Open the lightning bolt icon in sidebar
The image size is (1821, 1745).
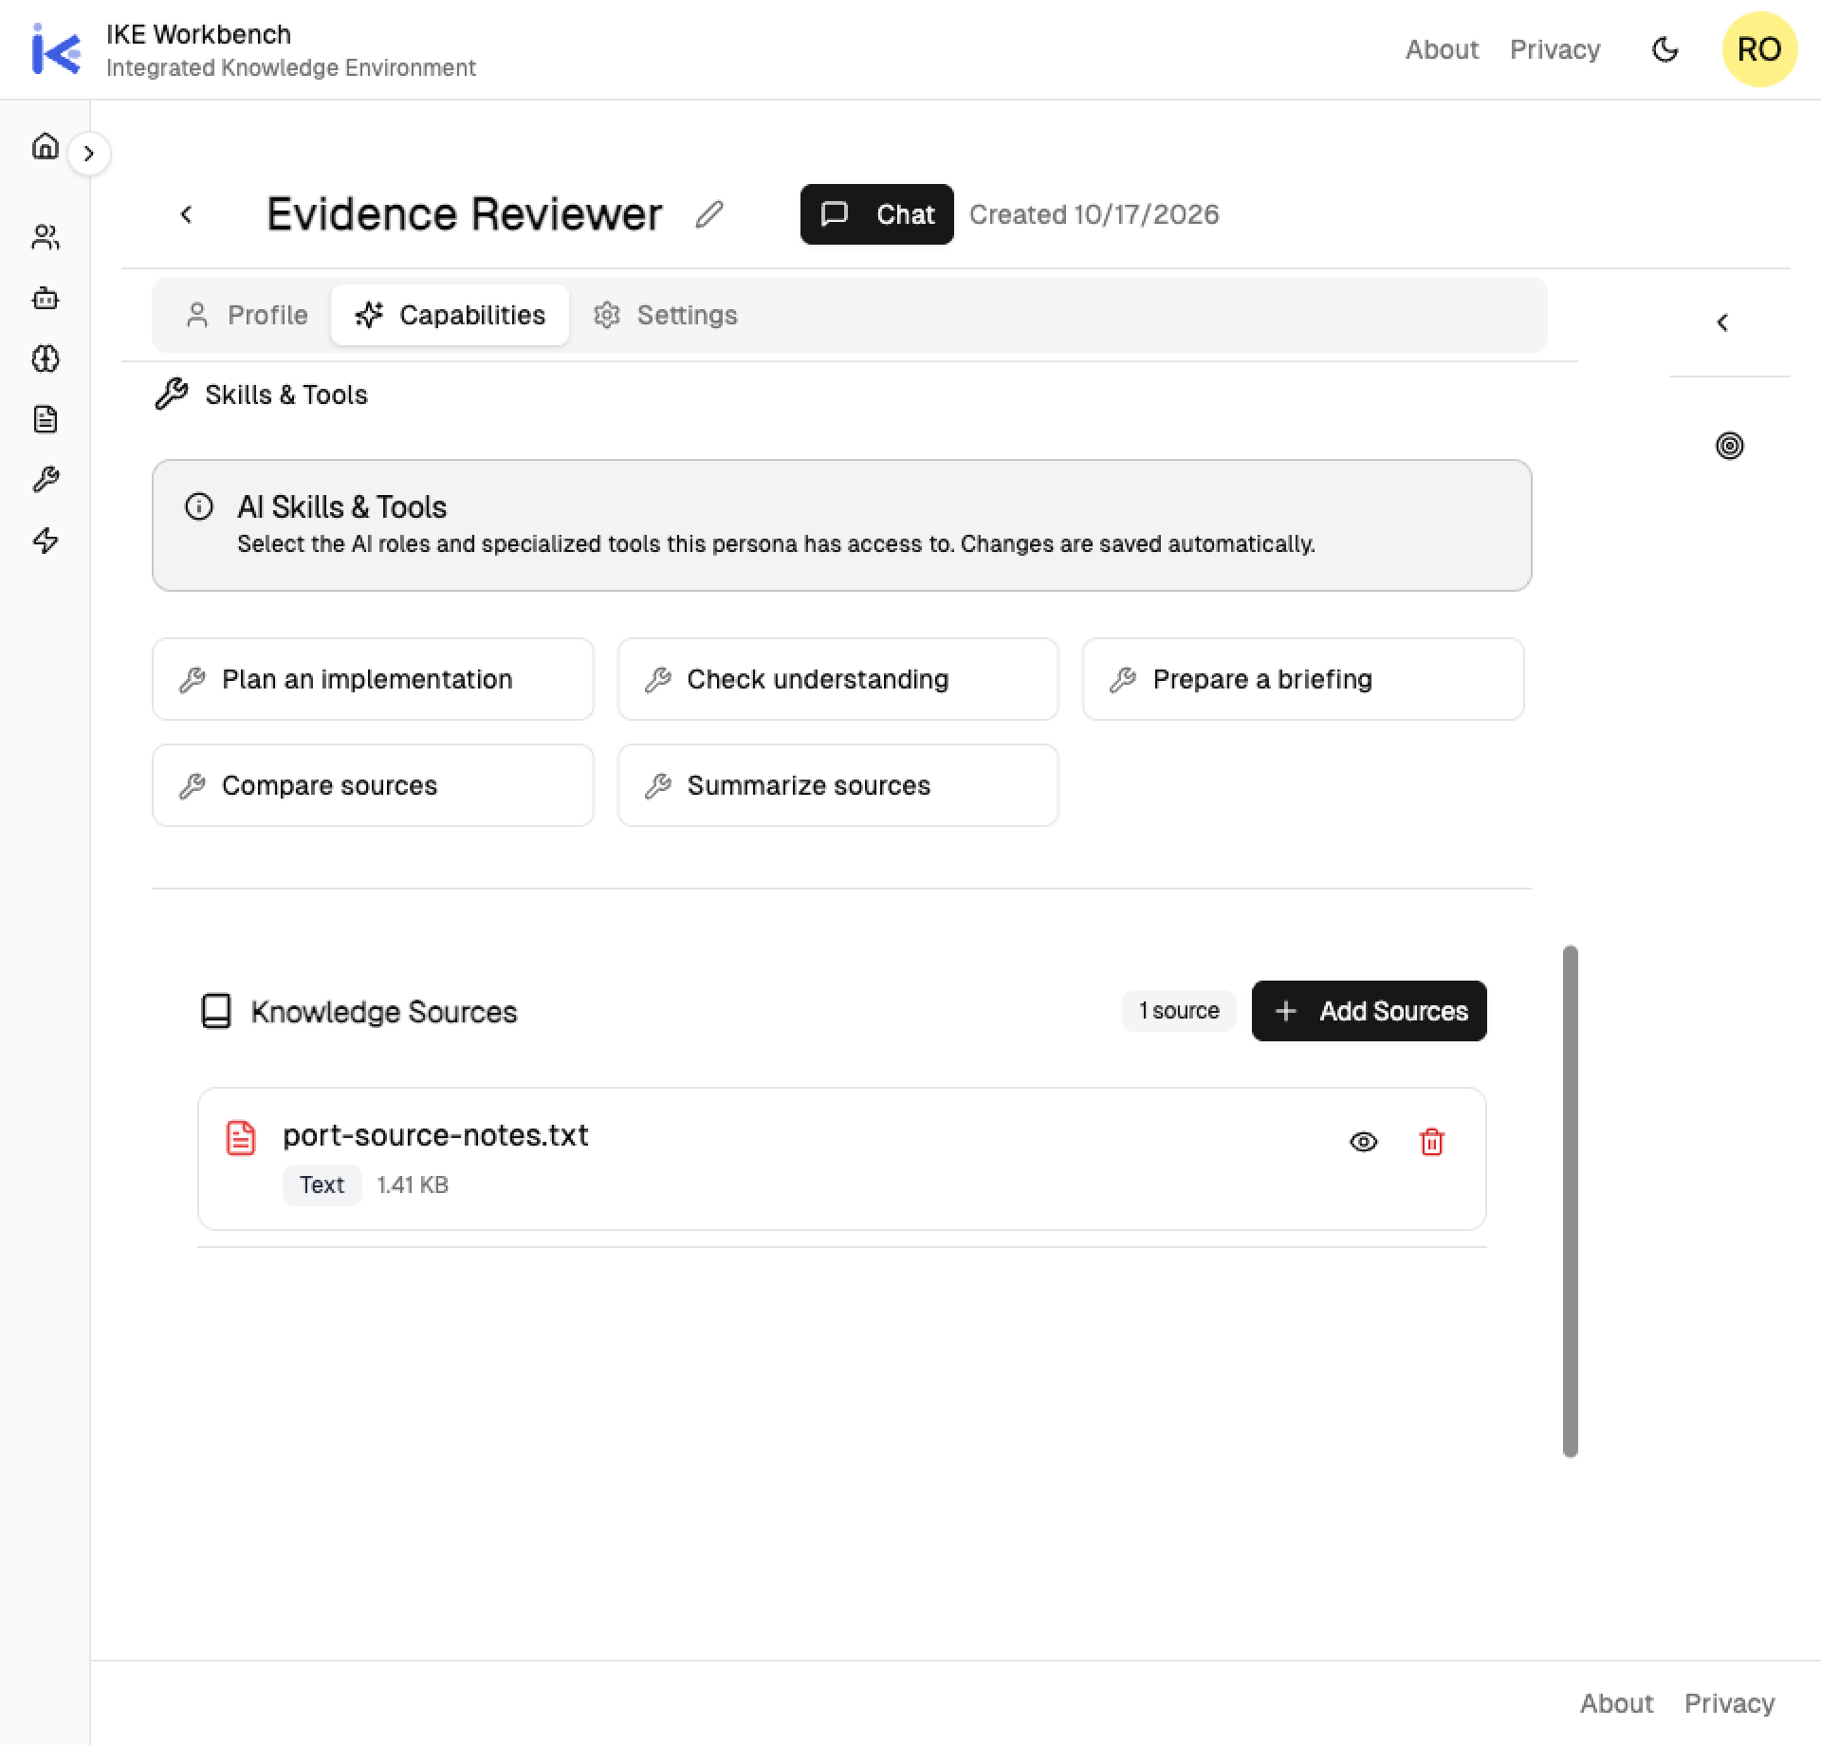click(x=46, y=541)
